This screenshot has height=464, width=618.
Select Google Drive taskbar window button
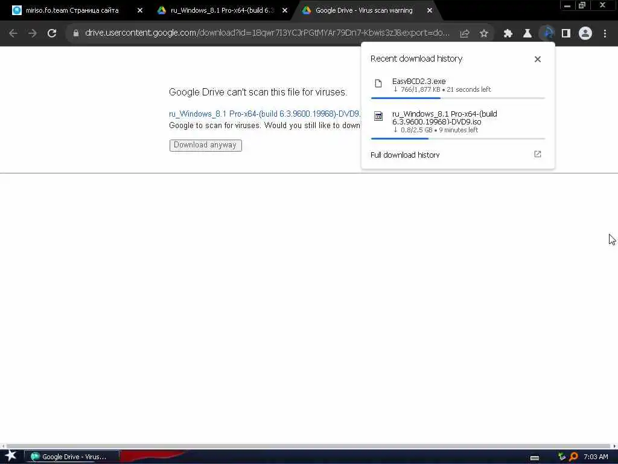click(x=71, y=457)
